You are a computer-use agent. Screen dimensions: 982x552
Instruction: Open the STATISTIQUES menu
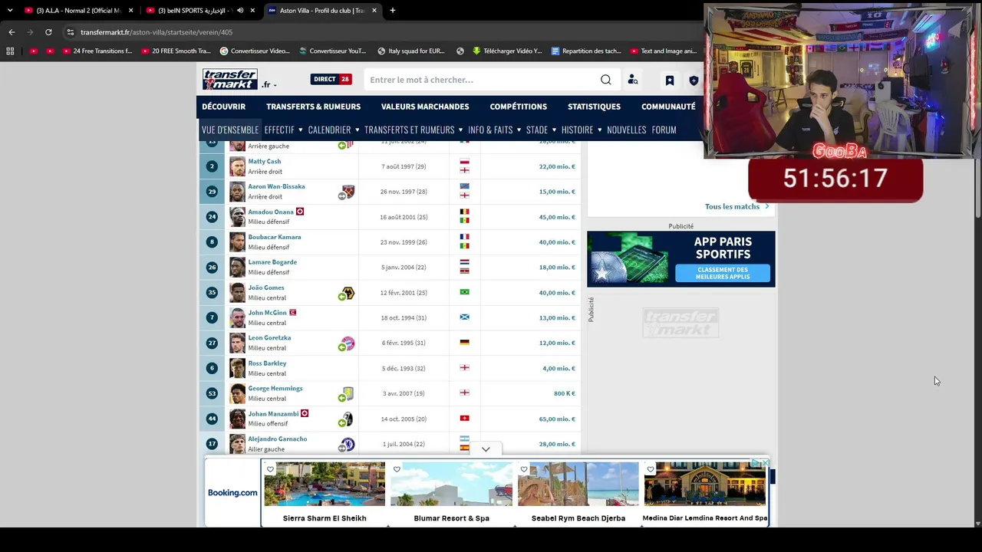(594, 107)
